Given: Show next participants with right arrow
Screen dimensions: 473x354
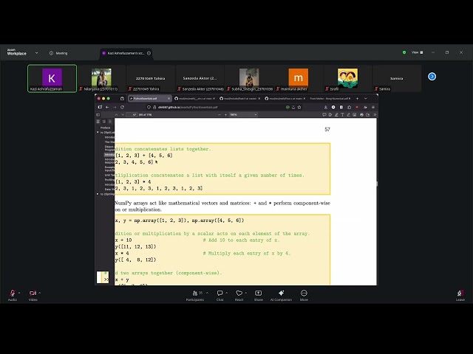Looking at the screenshot, I should (x=432, y=76).
